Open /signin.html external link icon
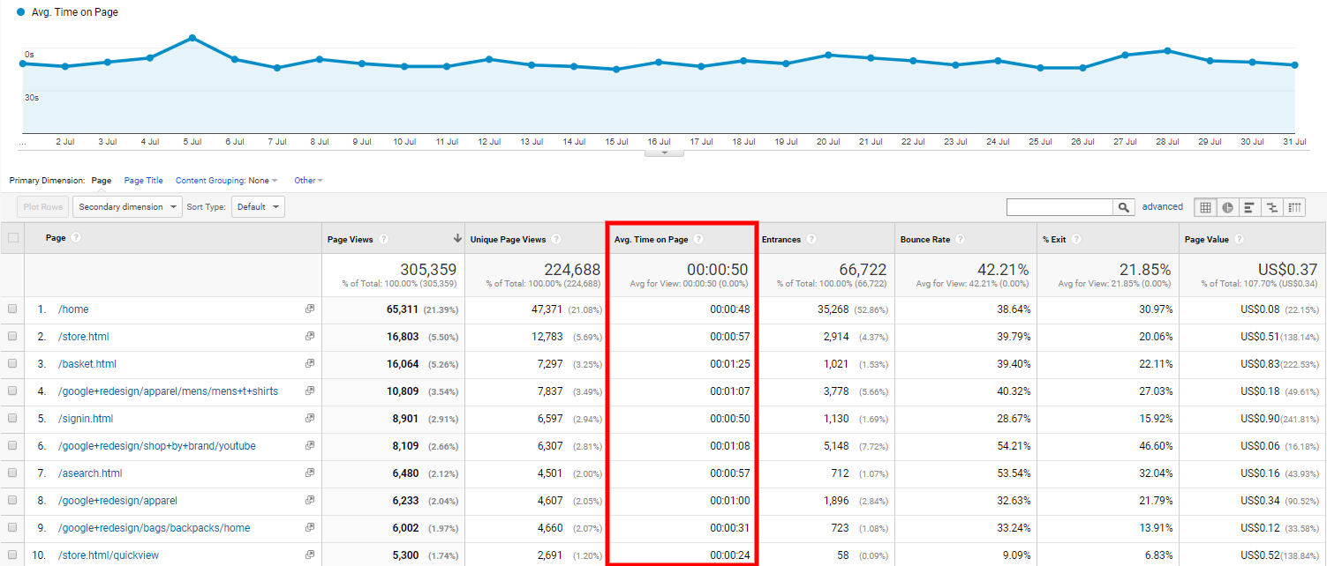The width and height of the screenshot is (1327, 566). (x=310, y=419)
